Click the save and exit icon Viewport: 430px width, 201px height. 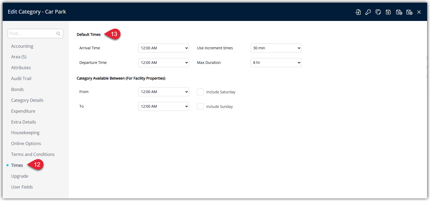(x=409, y=12)
